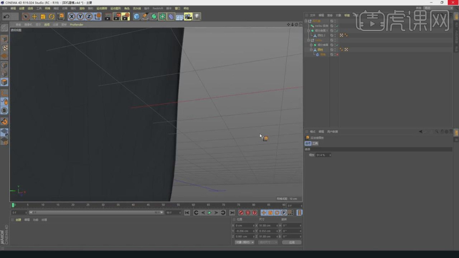Image resolution: width=459 pixels, height=258 pixels.
Task: Select the Rotate tool in toolbar
Action: 52,17
